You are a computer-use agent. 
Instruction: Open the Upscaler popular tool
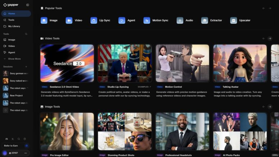point(240,20)
